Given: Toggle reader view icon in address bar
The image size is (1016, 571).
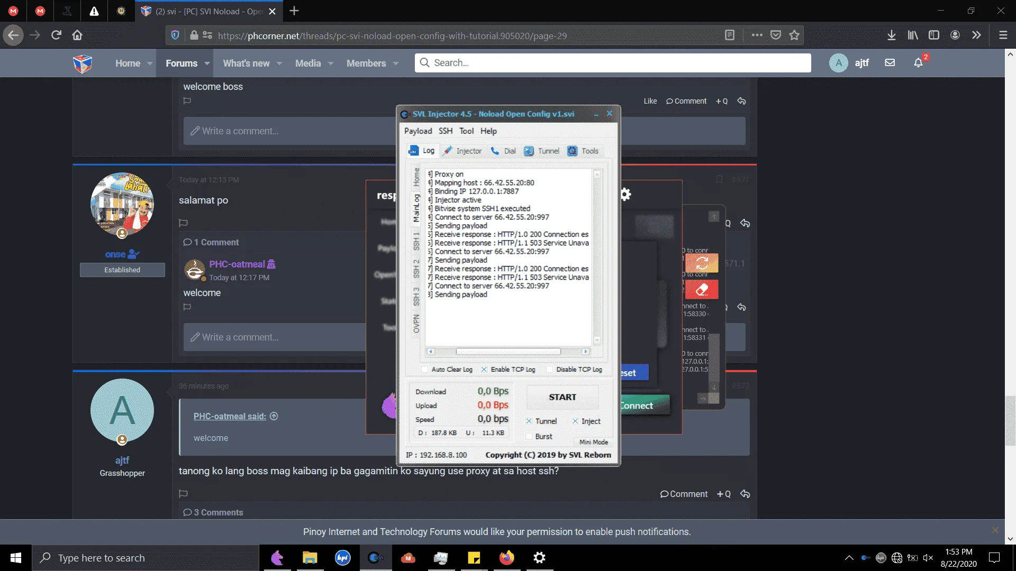Looking at the screenshot, I should [x=730, y=35].
